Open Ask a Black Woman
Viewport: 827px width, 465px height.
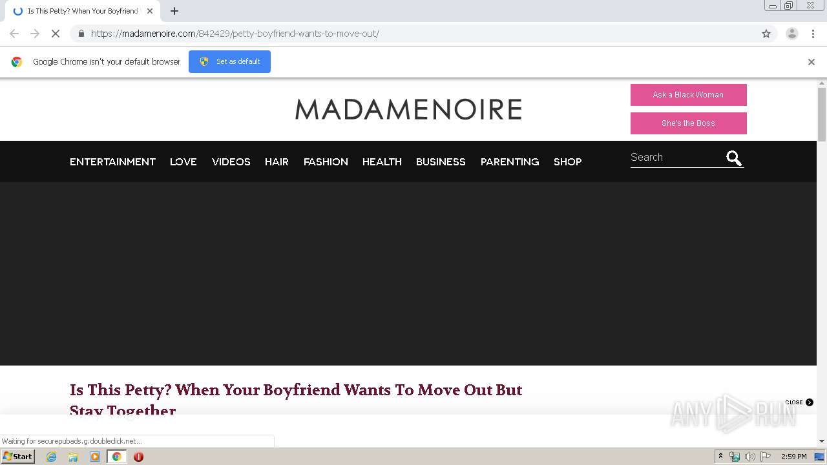tap(689, 95)
